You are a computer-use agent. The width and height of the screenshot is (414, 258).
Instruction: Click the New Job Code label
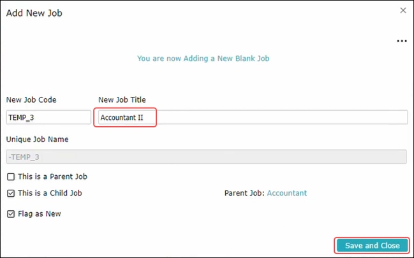pyautogui.click(x=31, y=100)
